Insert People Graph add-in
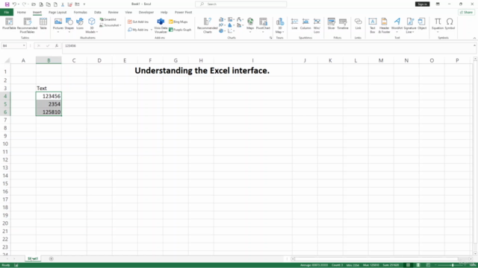The height and width of the screenshot is (268, 478). point(180,30)
